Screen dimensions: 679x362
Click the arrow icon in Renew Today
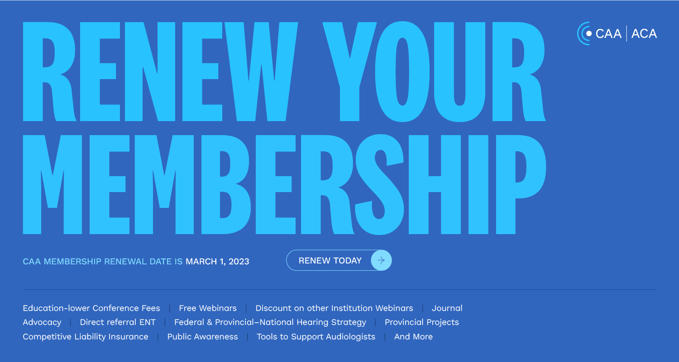[381, 260]
